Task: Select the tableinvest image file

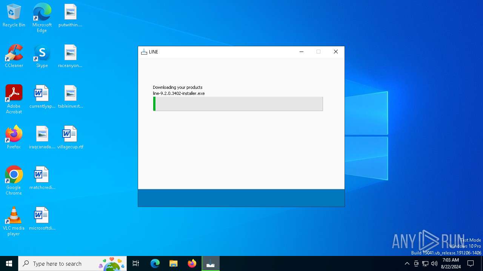Action: [x=70, y=97]
